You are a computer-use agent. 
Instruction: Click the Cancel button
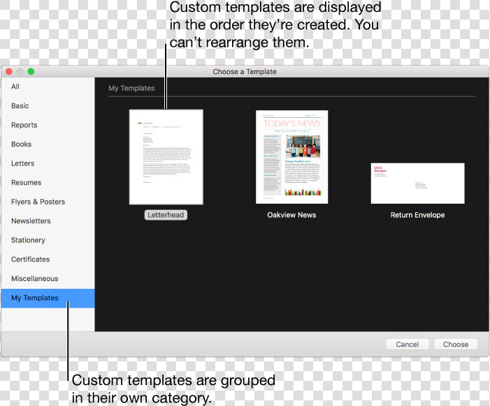point(408,345)
